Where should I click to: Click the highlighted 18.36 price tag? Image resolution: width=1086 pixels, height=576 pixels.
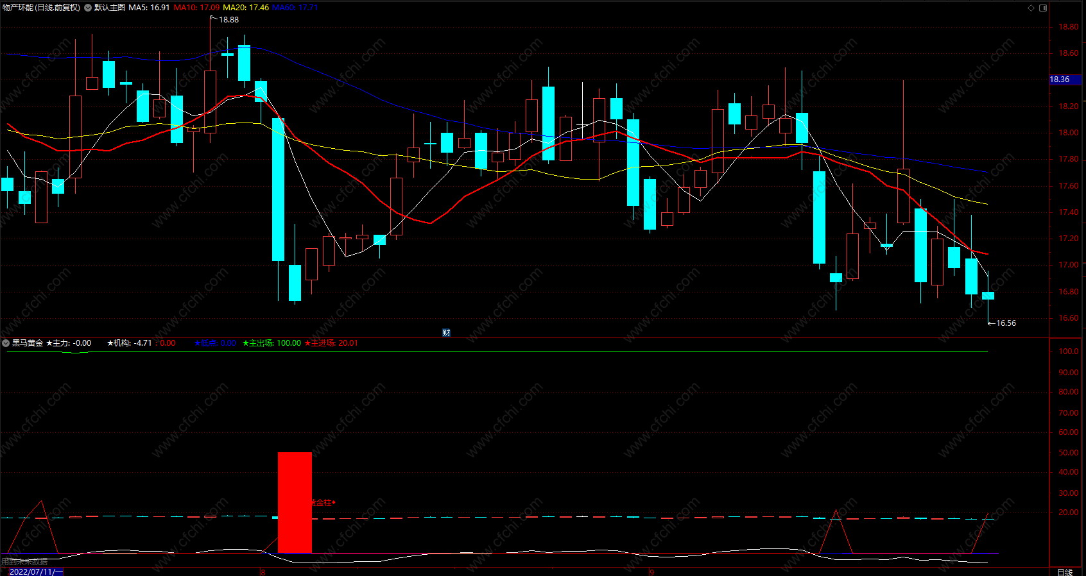tap(1065, 80)
